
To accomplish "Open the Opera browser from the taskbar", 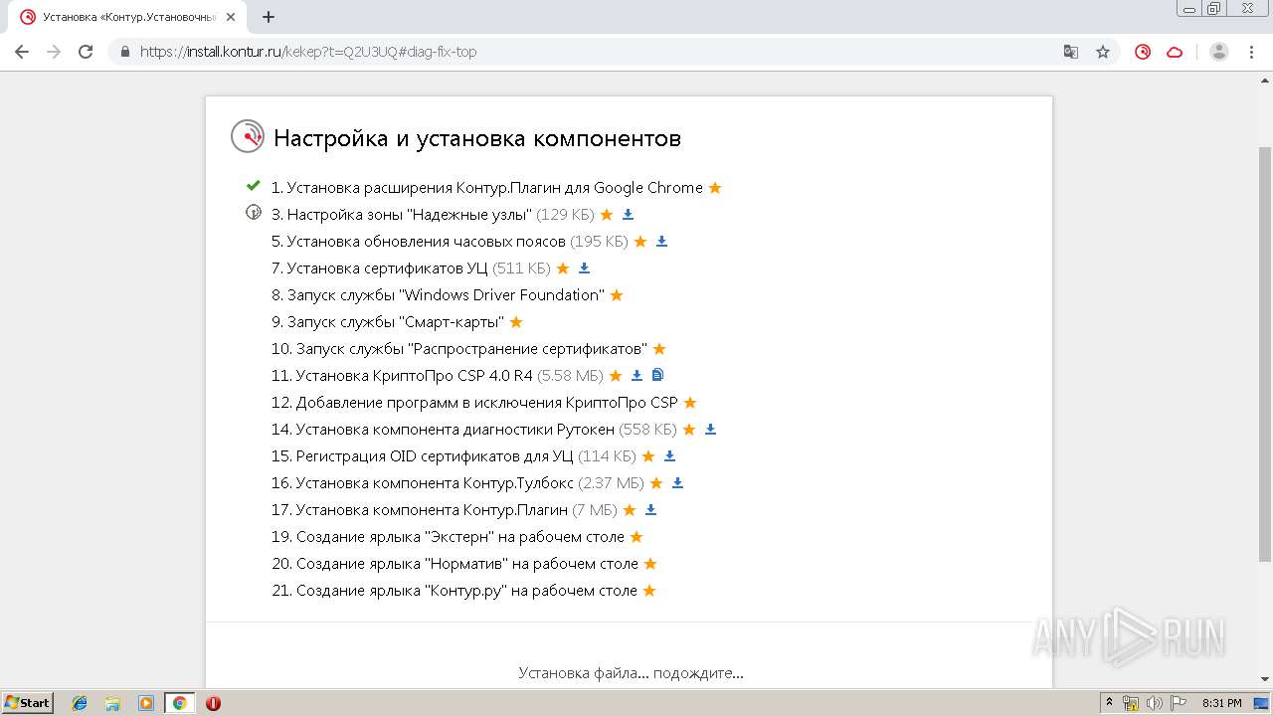I will 213,703.
